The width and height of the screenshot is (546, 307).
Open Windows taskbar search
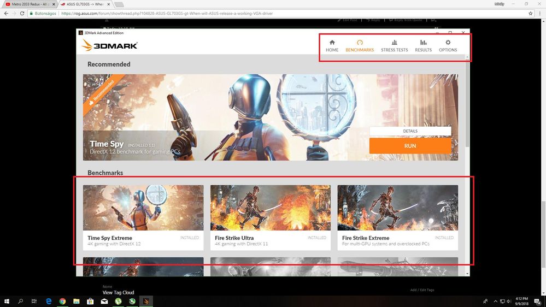[x=20, y=301]
